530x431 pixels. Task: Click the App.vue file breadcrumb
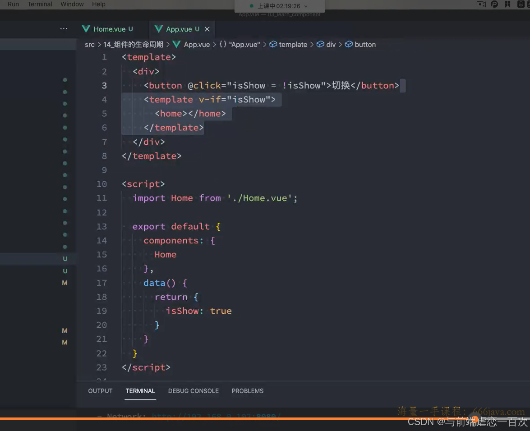click(197, 45)
